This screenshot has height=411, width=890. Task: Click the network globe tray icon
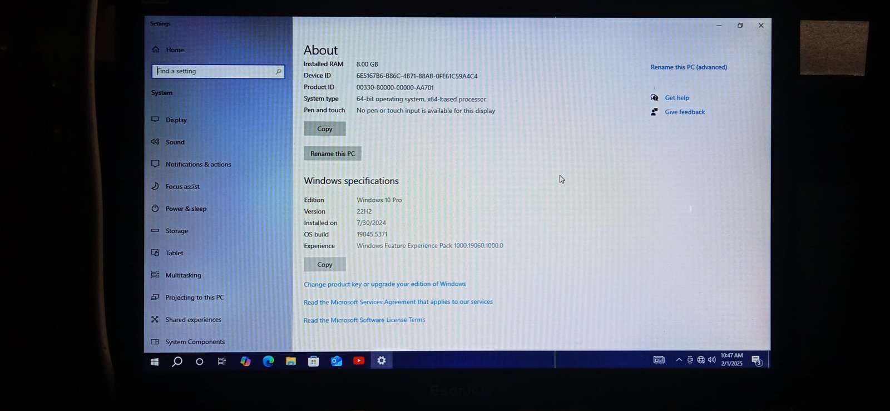tap(701, 360)
